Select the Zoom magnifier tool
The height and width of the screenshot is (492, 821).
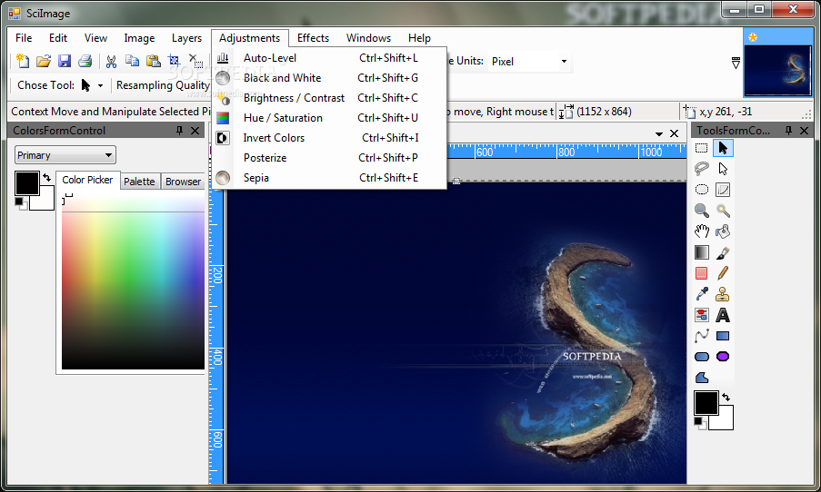[702, 211]
